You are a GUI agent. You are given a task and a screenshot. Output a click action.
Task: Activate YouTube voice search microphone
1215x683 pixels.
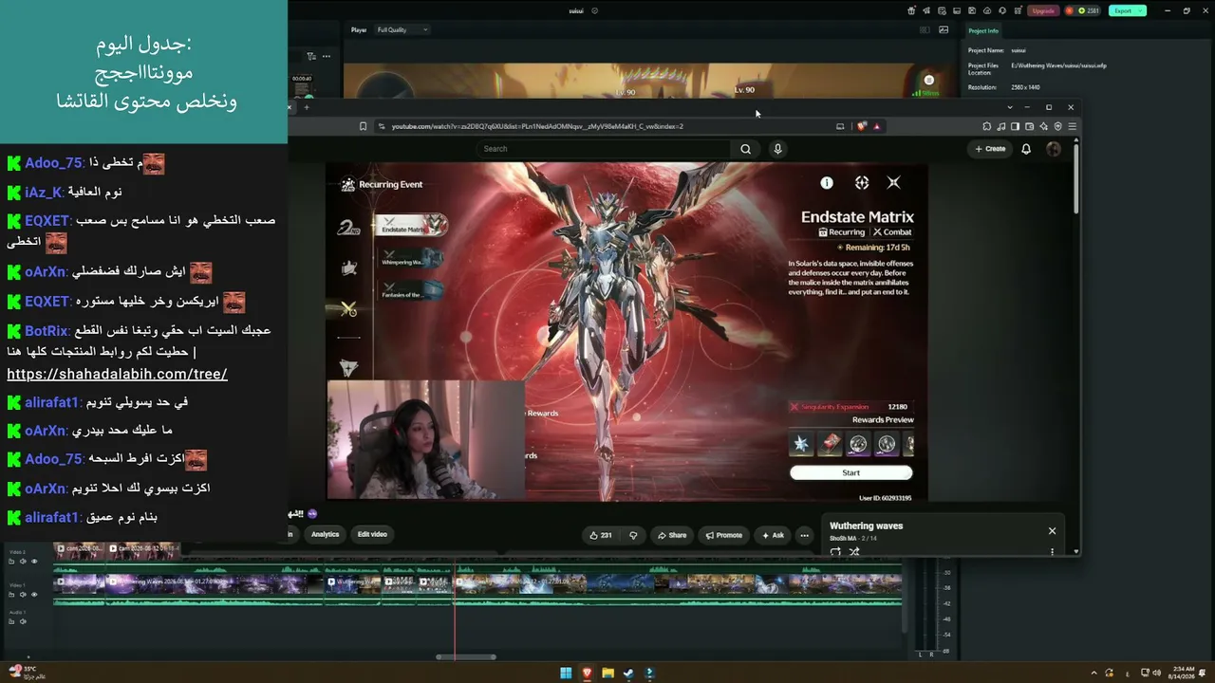coord(777,149)
